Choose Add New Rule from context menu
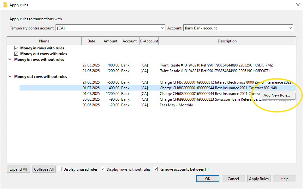Image resolution: width=303 pixels, height=189 pixels. point(276,95)
